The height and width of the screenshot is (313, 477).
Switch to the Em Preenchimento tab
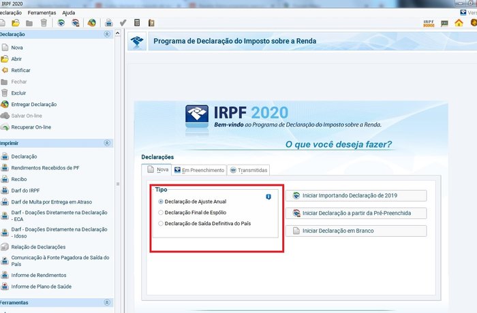point(199,170)
